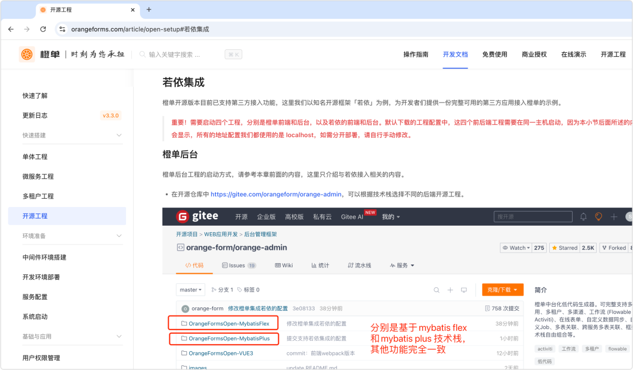Open OrangeFormsOpen-MybatisFlex folder
The width and height of the screenshot is (633, 370).
pos(229,324)
